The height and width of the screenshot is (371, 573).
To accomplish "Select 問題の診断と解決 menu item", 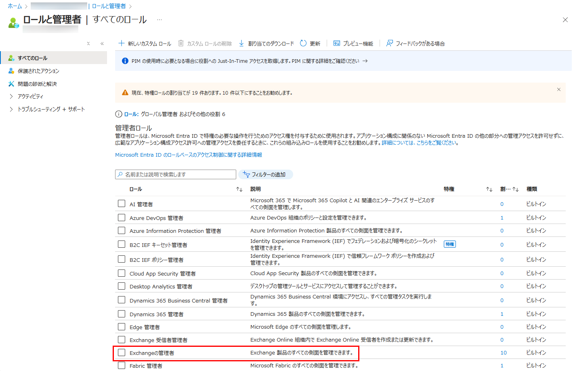I will click(x=37, y=84).
